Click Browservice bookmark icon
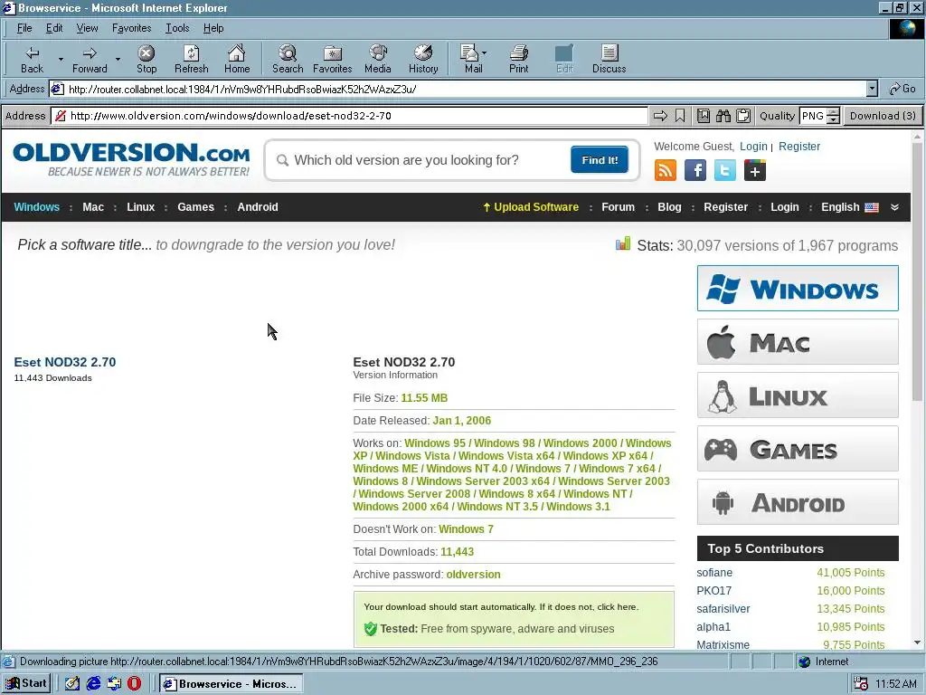The image size is (926, 695). pos(680,116)
